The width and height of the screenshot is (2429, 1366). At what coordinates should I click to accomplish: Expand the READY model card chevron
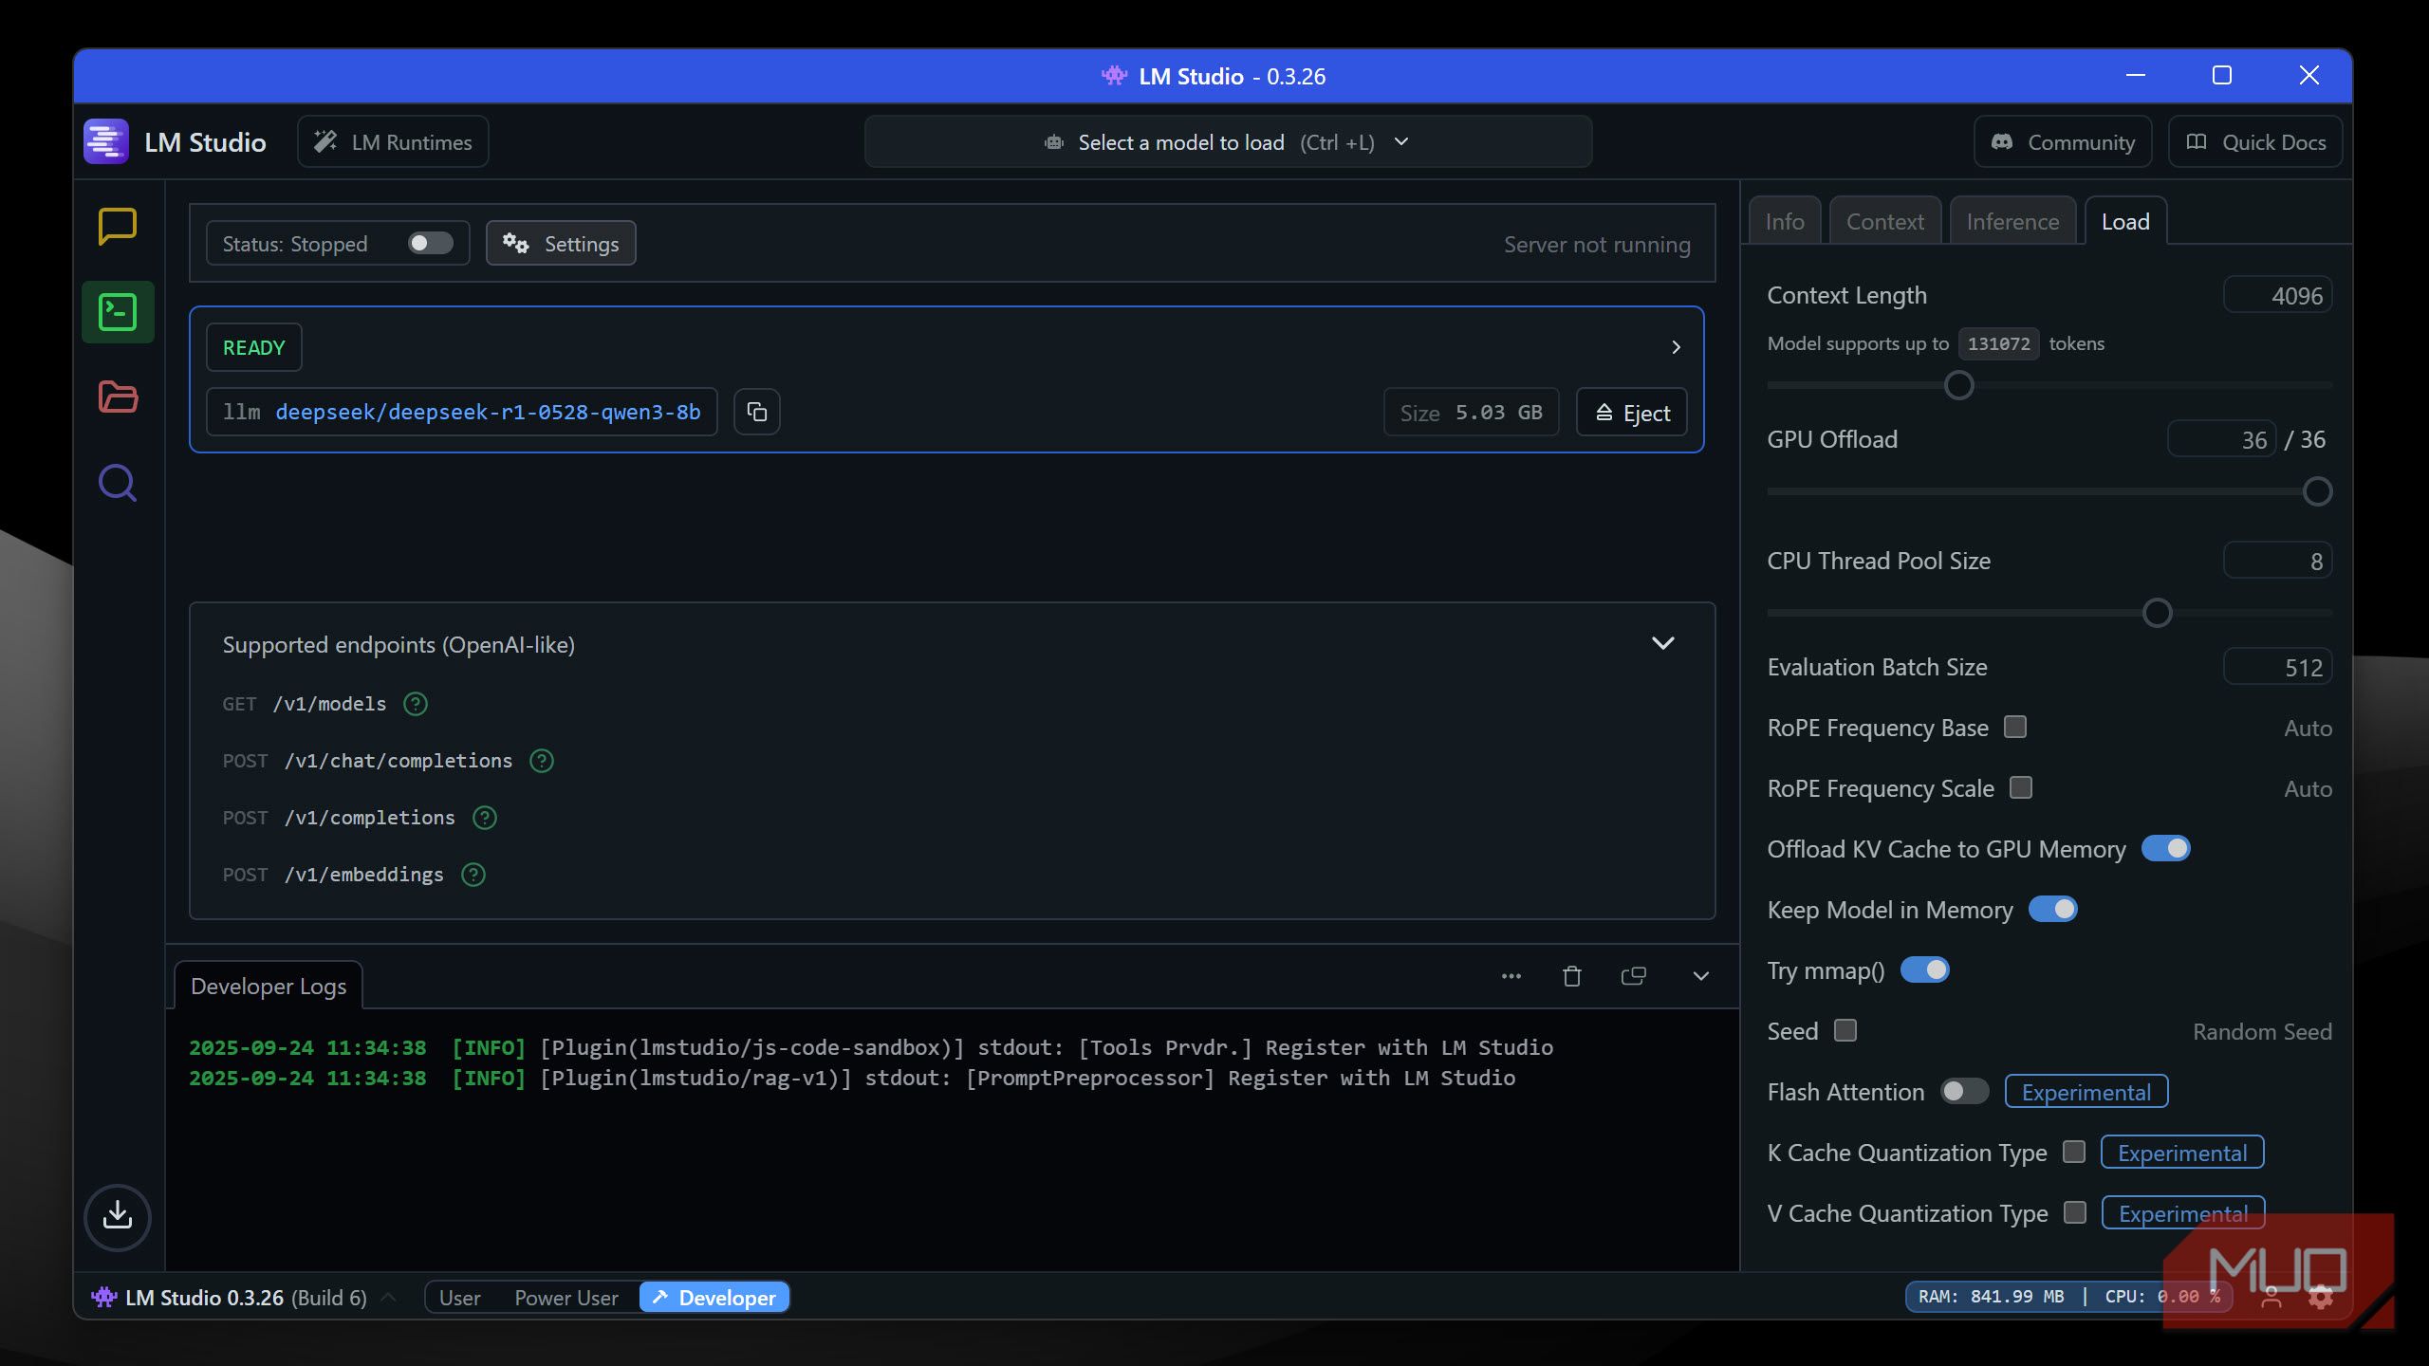pos(1676,347)
